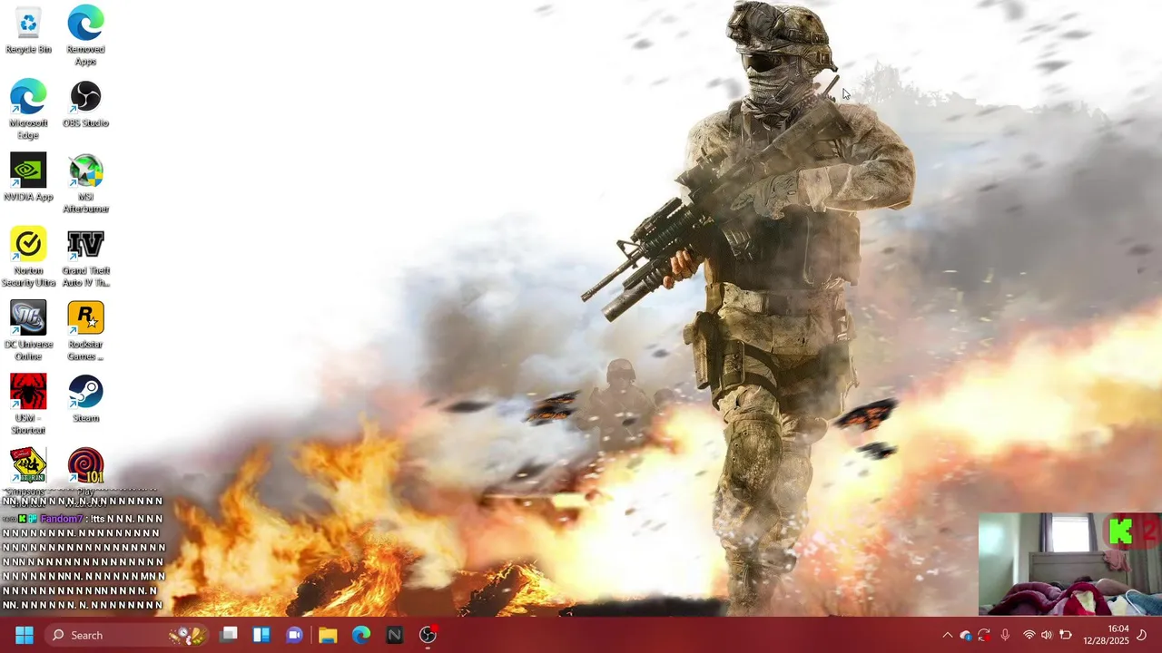Open Task View from the taskbar

(x=229, y=635)
